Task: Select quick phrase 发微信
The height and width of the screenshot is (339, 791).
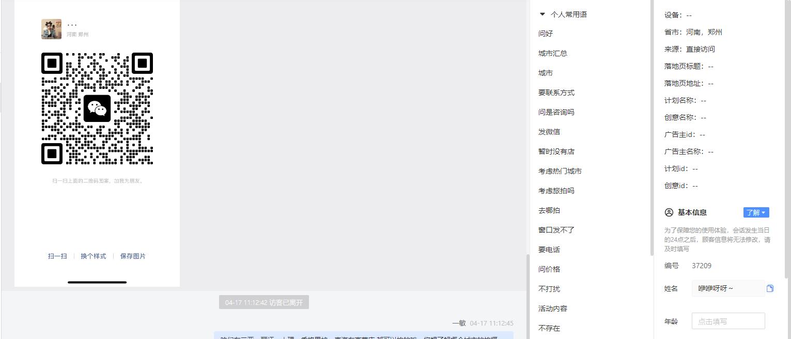Action: point(549,132)
